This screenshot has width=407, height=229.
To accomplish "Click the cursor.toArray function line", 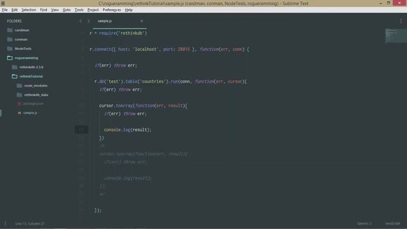I will (x=143, y=106).
